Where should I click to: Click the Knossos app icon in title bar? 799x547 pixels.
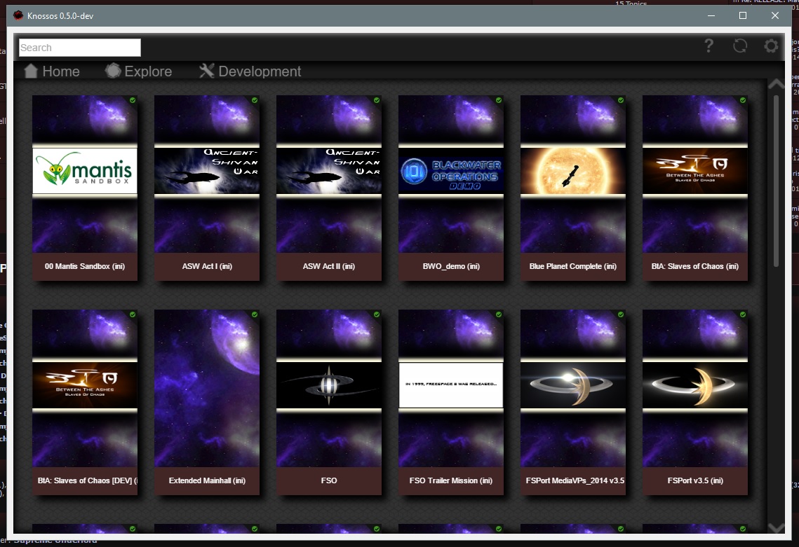pyautogui.click(x=18, y=15)
